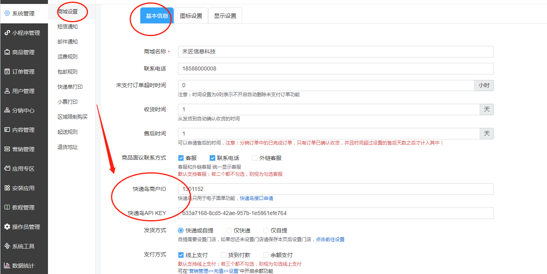Open 教程管理 menu

click(x=24, y=207)
